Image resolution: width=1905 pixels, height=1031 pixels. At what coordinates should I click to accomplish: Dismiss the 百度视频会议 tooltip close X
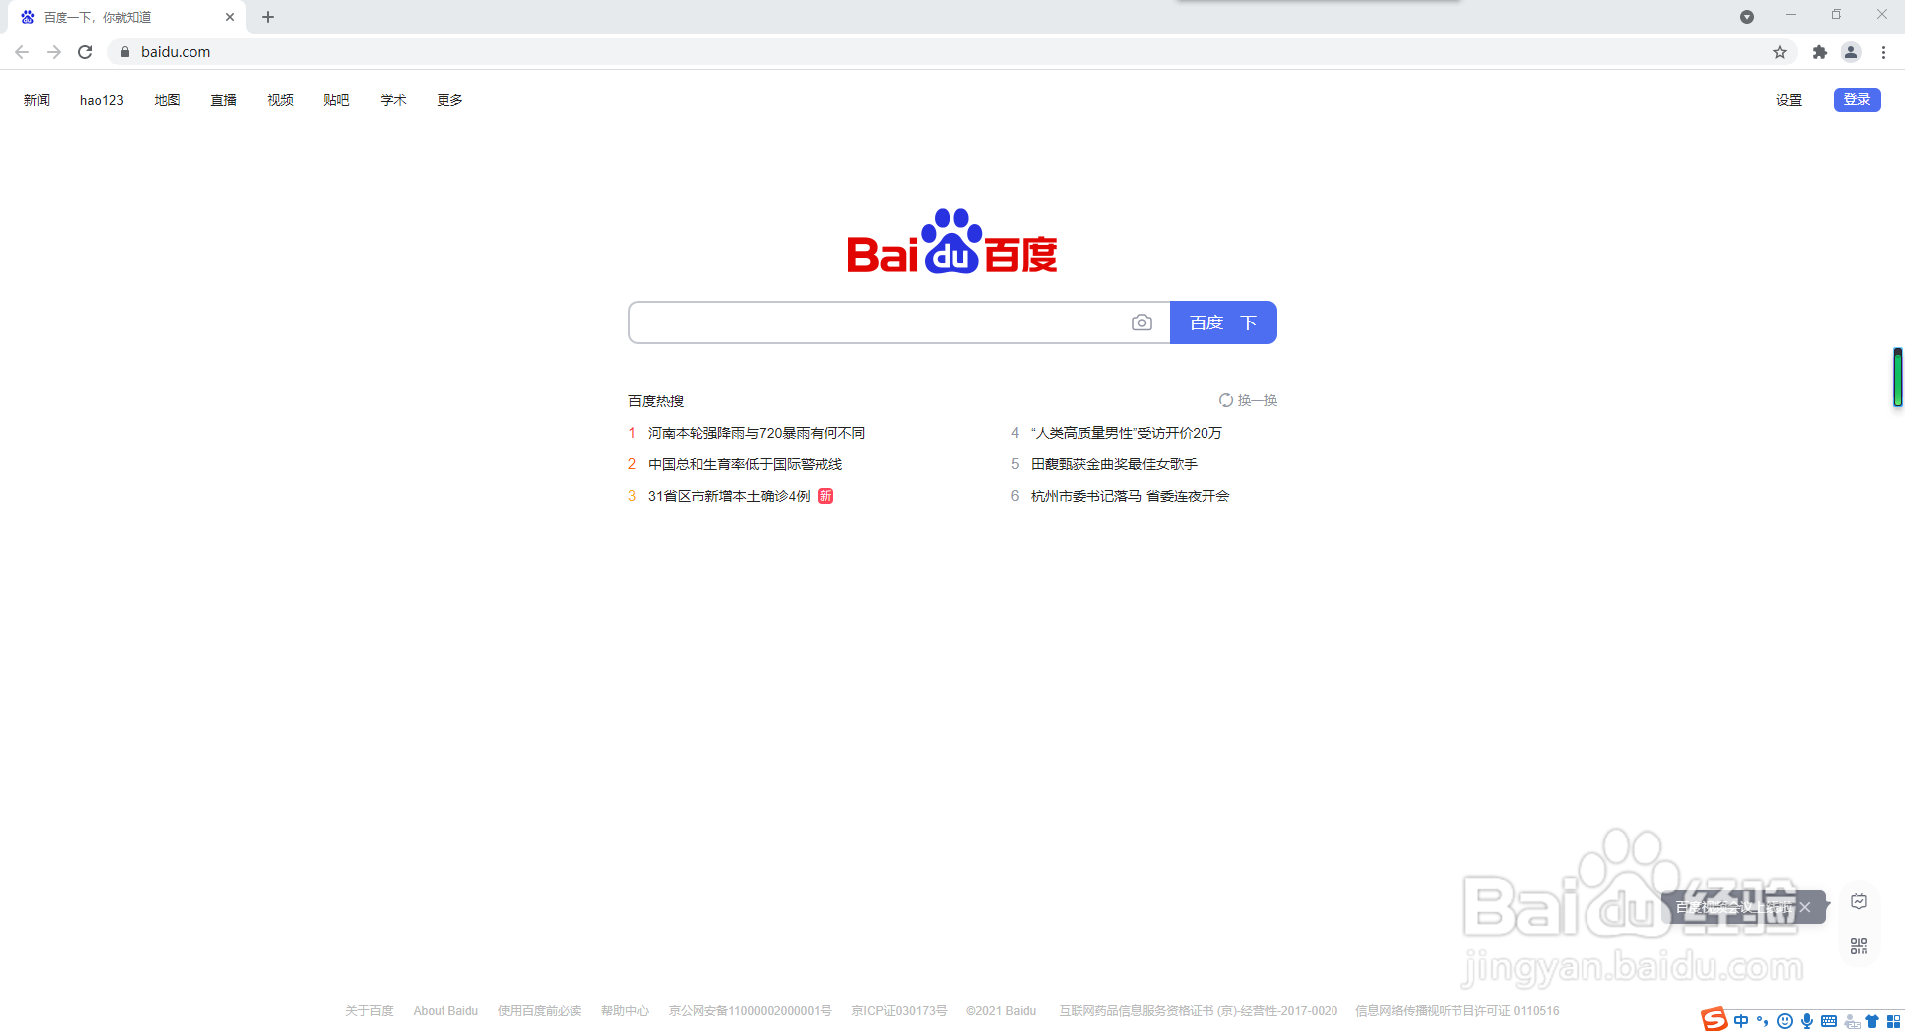[x=1805, y=907]
